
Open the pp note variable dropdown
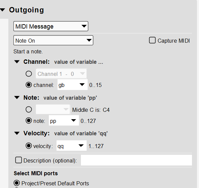pyautogui.click(x=64, y=121)
